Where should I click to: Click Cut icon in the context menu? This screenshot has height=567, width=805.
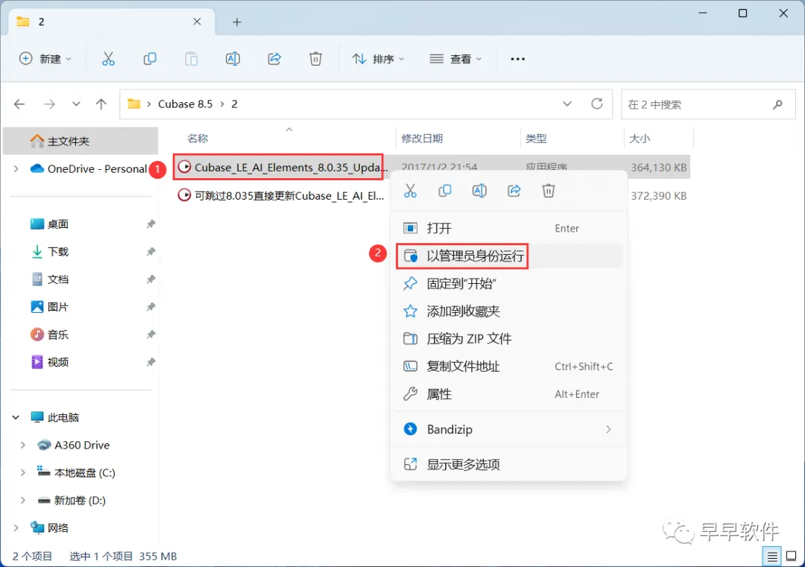click(410, 191)
